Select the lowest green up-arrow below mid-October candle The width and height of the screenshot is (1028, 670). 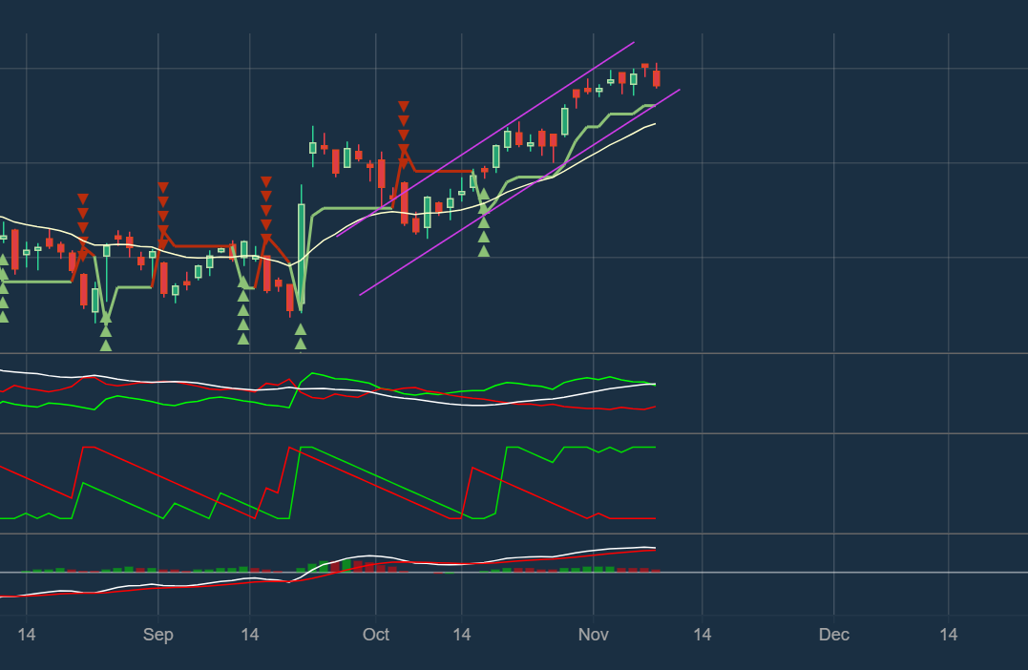[484, 251]
